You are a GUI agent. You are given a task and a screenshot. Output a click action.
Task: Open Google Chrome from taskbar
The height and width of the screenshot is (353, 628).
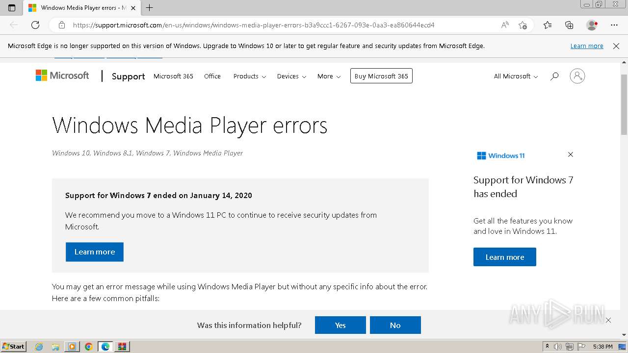89,347
